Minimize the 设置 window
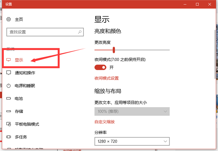This screenshot has width=218, height=151. point(185,4)
